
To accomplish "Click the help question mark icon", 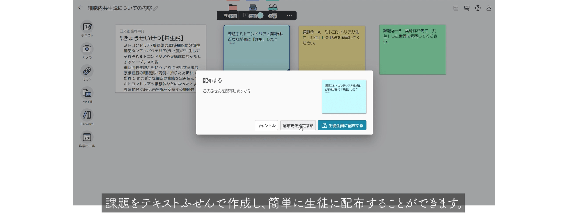I will [478, 8].
